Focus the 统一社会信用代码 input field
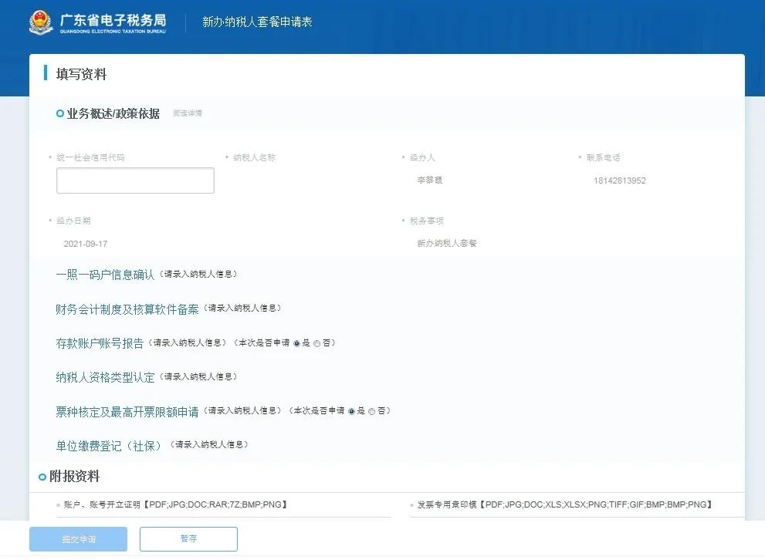This screenshot has height=560, width=765. pos(135,180)
